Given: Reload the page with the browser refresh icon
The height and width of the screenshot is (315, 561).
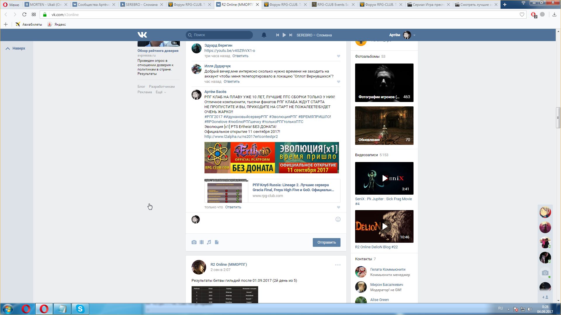Looking at the screenshot, I should click(24, 15).
